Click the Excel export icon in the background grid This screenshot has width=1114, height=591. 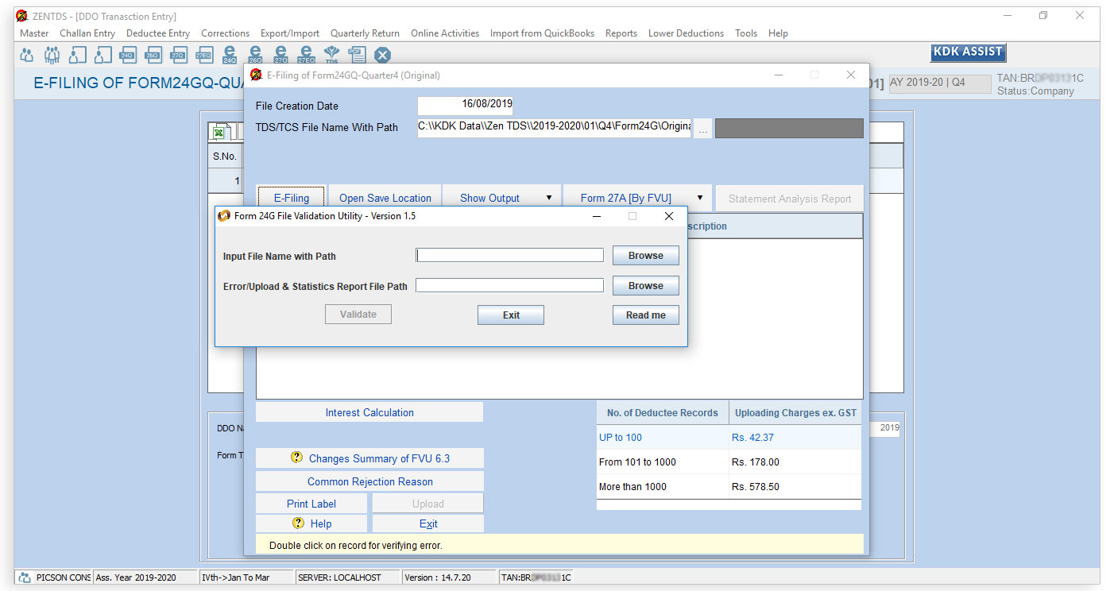click(x=218, y=133)
